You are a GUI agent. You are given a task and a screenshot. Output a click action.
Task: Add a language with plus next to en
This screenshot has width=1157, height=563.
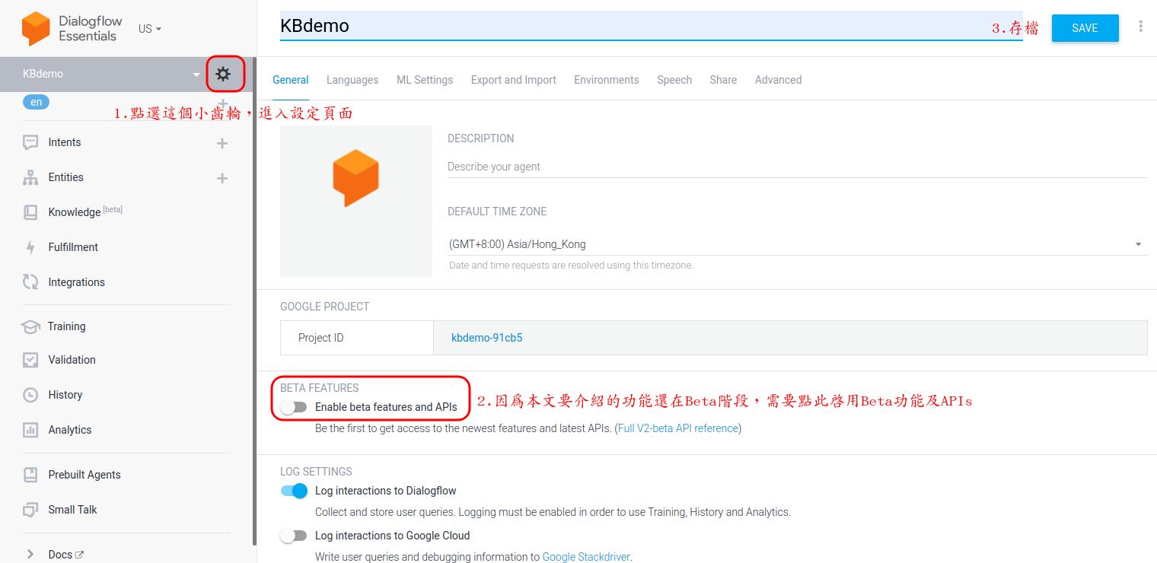222,103
